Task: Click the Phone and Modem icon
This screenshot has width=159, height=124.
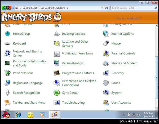Action: coord(106,64)
